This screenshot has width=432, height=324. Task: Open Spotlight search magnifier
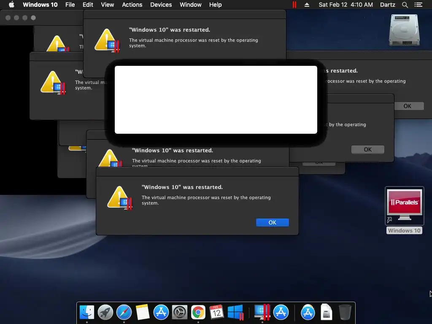pyautogui.click(x=405, y=5)
